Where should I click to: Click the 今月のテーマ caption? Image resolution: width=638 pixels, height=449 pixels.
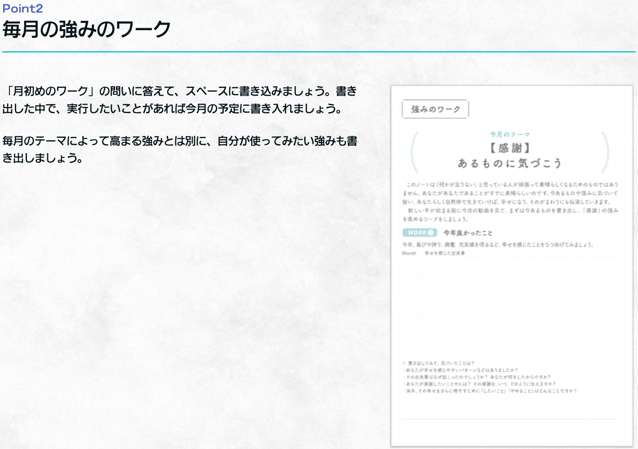tap(510, 134)
